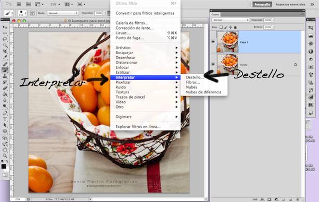Select the Eraser tool
Screen dimensions: 319x202
click(x=5, y=88)
